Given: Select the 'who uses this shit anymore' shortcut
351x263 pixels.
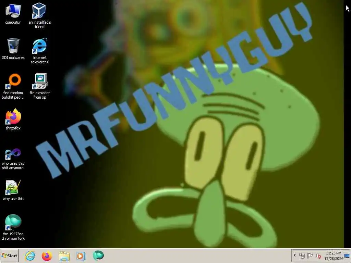Looking at the screenshot, I should (13, 159).
